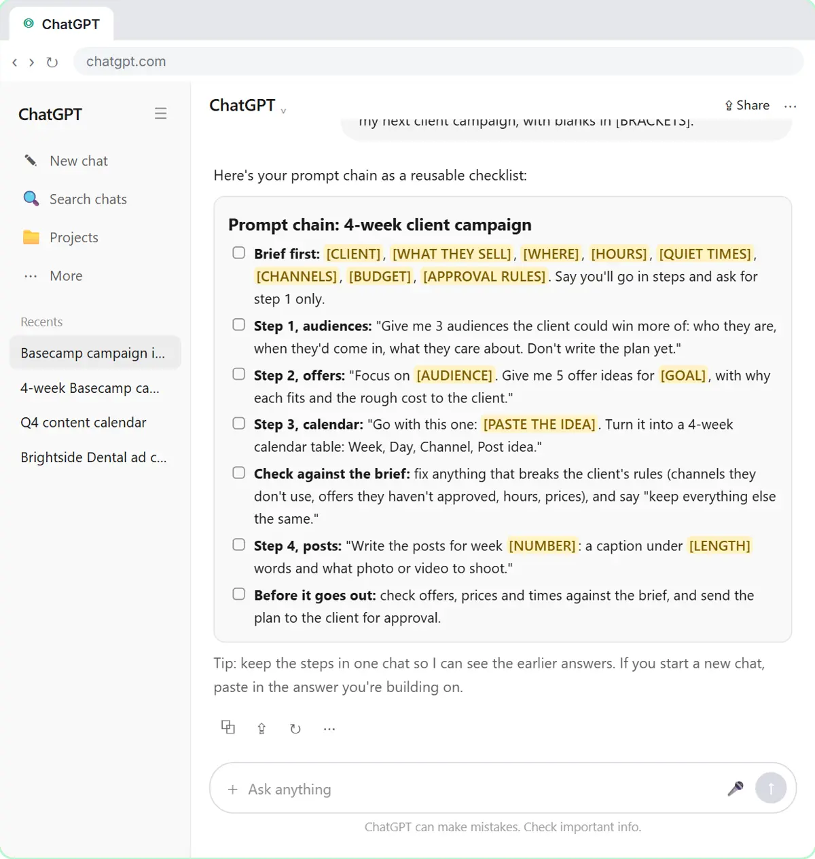Image resolution: width=815 pixels, height=859 pixels.
Task: Open Search chats in sidebar
Action: tap(95, 199)
